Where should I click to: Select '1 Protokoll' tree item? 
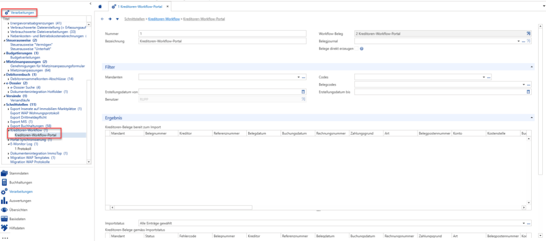click(x=23, y=148)
